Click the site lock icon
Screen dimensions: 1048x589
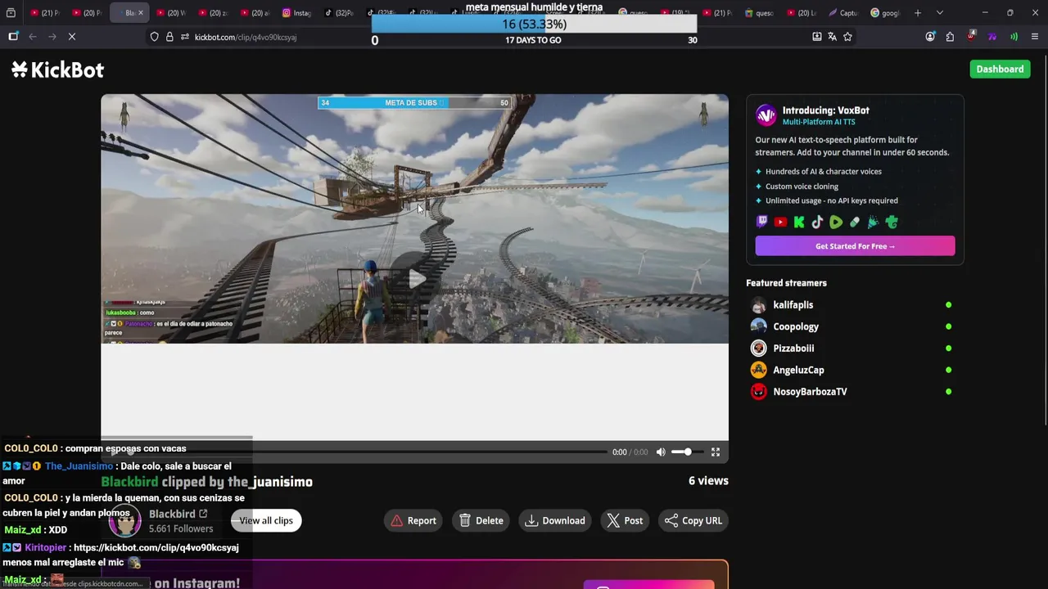[x=169, y=37]
